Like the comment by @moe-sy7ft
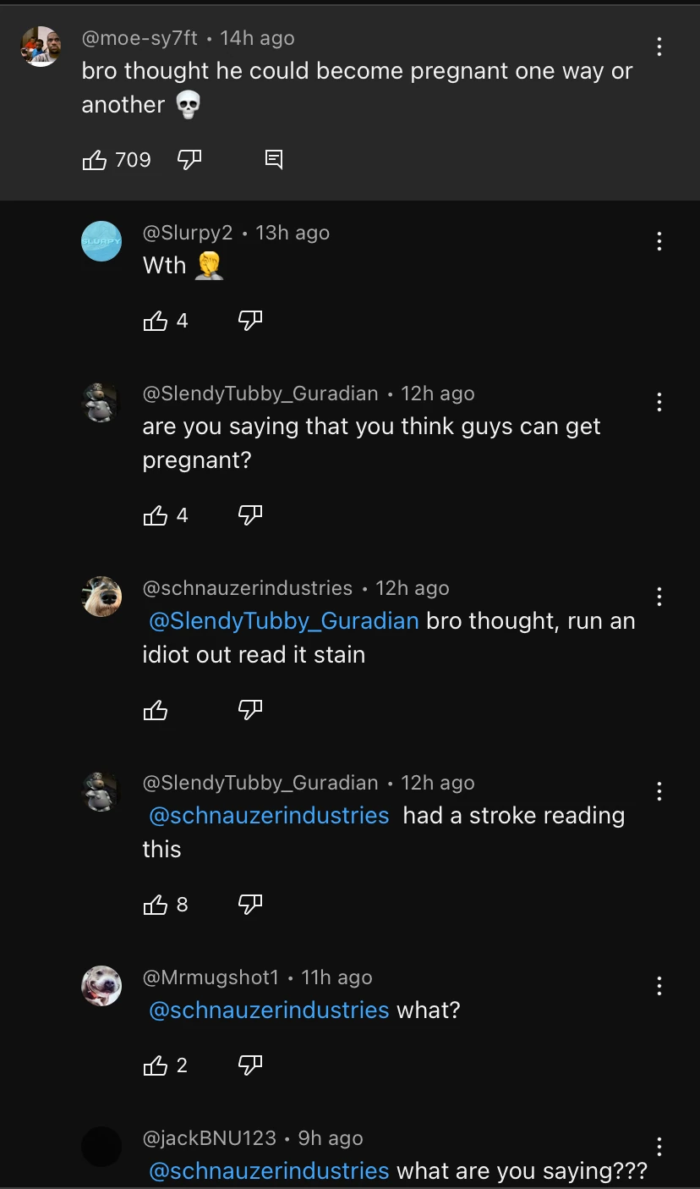 (x=96, y=159)
